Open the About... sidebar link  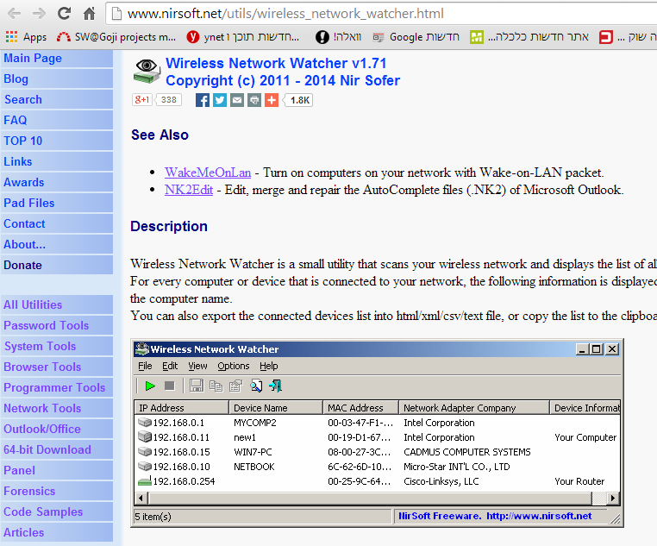(57, 244)
